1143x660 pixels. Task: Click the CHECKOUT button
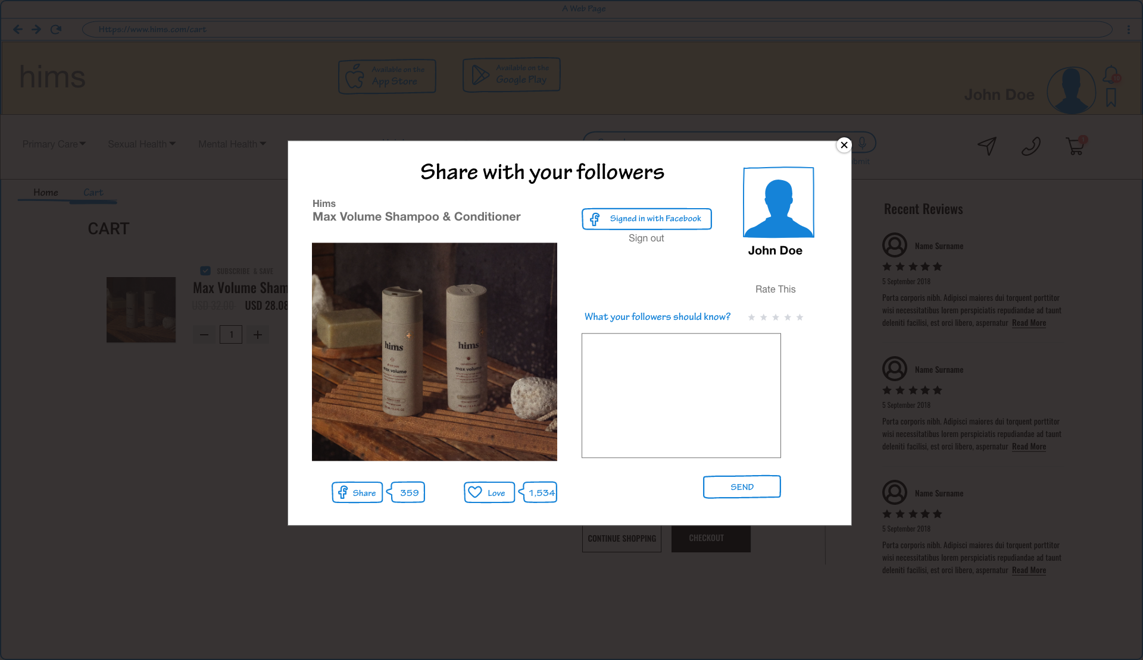[711, 539]
